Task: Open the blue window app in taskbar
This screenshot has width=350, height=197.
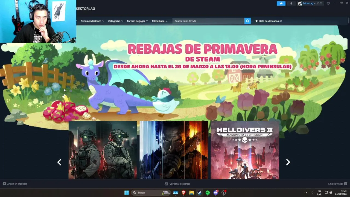Action: point(176,193)
